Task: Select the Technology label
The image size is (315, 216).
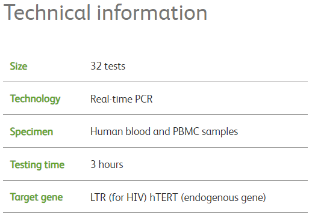Action: tap(35, 99)
